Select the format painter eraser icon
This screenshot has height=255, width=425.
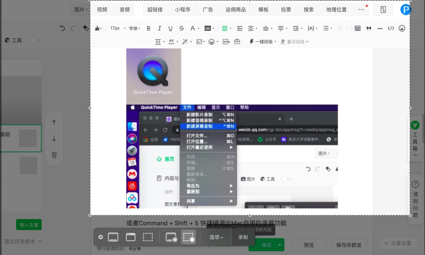86,28
